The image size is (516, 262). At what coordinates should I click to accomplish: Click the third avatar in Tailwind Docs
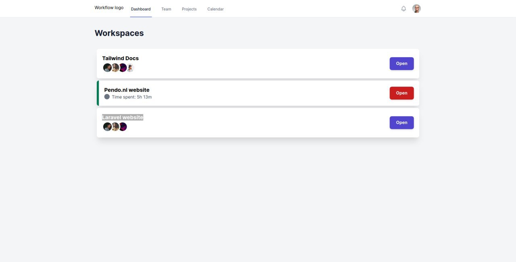123,68
